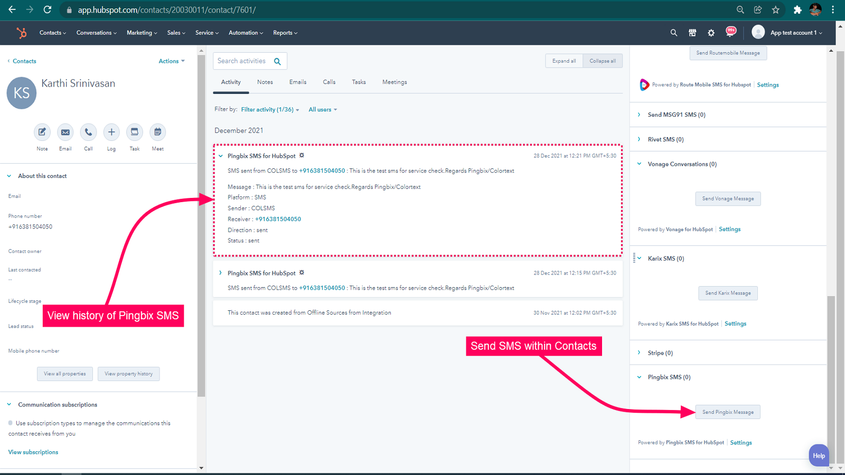
Task: Open the Automation menu in navigation bar
Action: point(246,33)
